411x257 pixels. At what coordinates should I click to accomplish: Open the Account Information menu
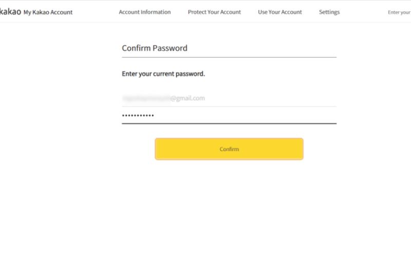[x=145, y=12]
